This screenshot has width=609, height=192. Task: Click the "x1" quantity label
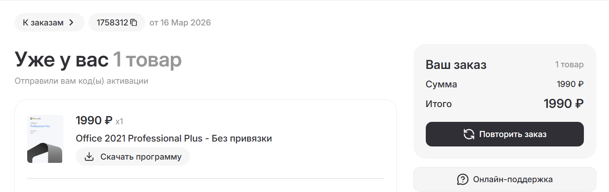click(119, 121)
